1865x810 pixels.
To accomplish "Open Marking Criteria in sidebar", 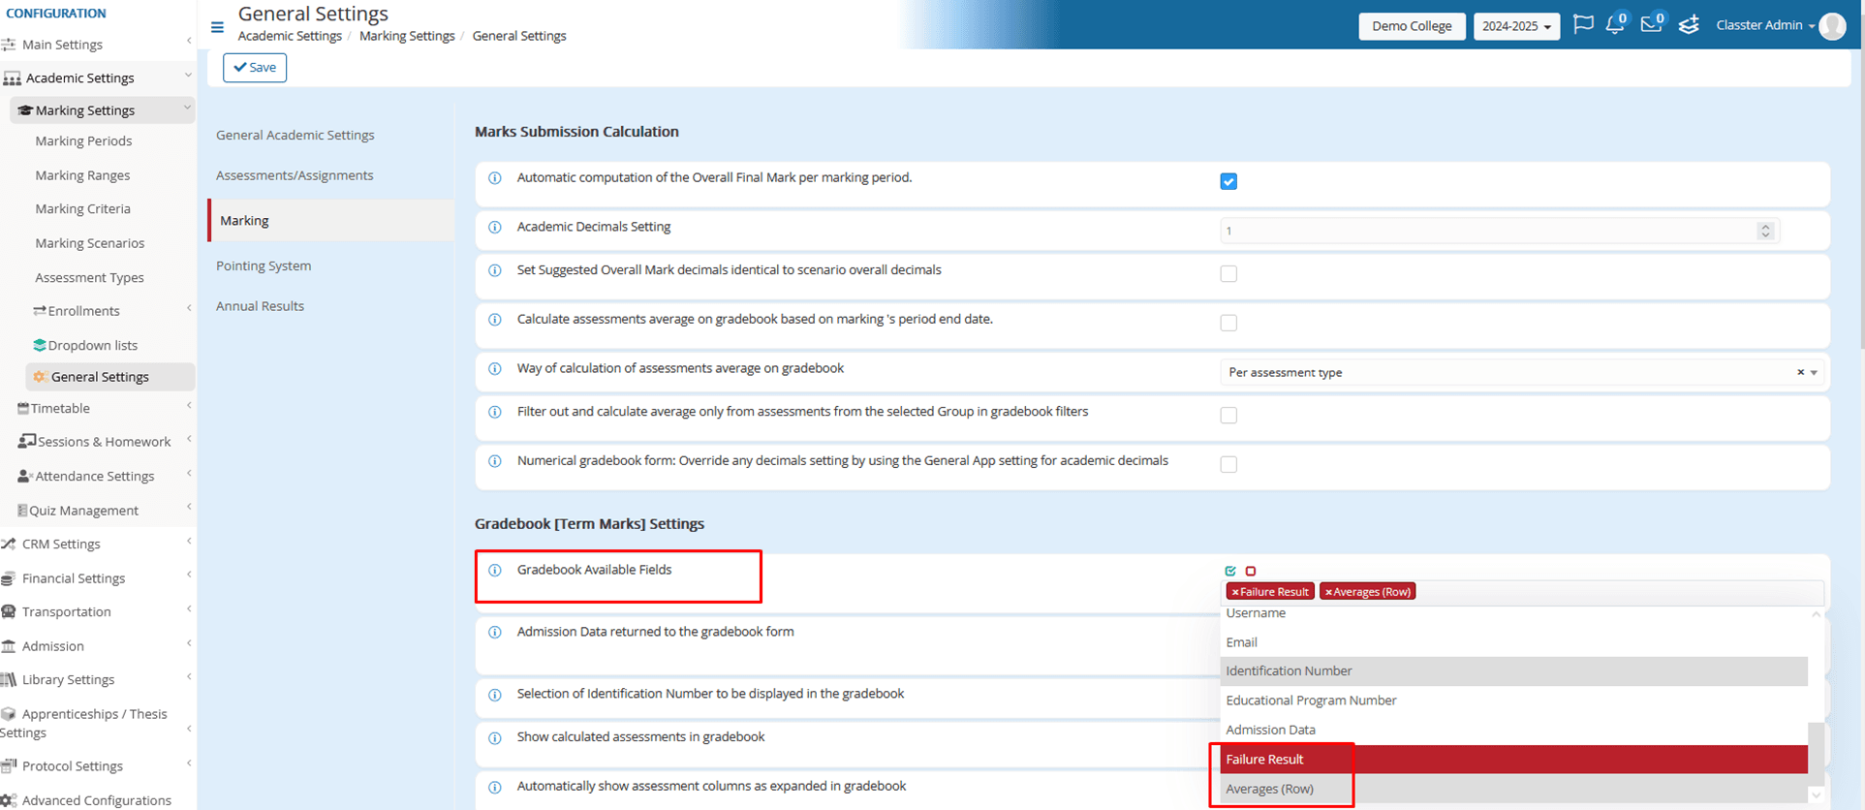I will (x=82, y=209).
